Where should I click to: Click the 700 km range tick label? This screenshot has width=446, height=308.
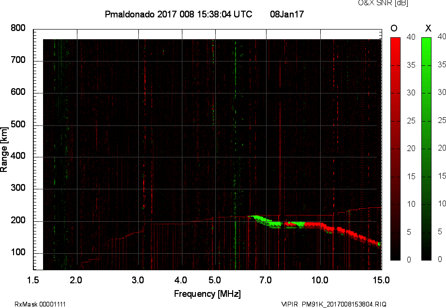[18, 60]
